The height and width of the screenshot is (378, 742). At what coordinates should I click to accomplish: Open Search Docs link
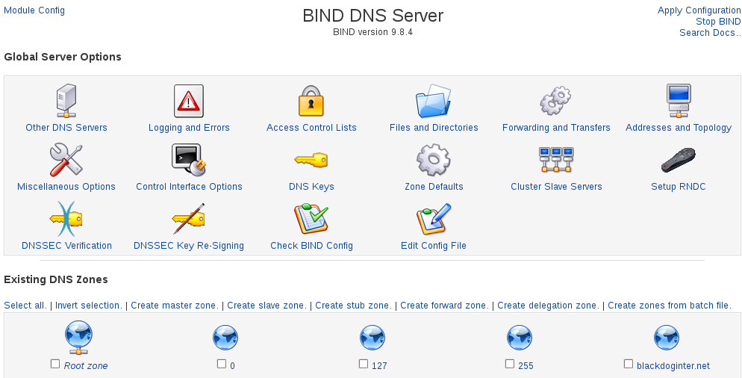(x=710, y=33)
